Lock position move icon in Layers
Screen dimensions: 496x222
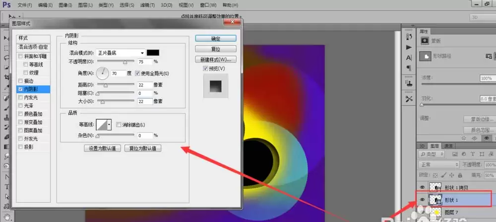tap(452, 175)
